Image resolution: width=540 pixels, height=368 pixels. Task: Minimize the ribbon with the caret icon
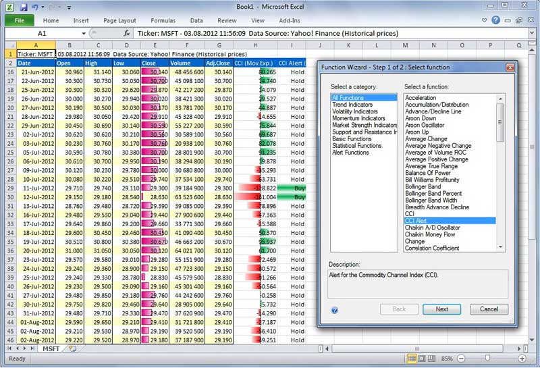click(x=484, y=20)
